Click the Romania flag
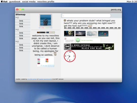Image resolution: width=137 pixels, height=103 pixels. (47, 61)
